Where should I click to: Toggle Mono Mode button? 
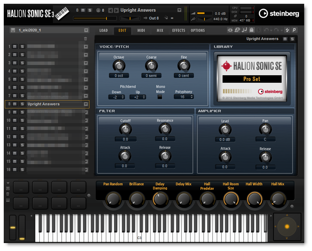[x=160, y=97]
